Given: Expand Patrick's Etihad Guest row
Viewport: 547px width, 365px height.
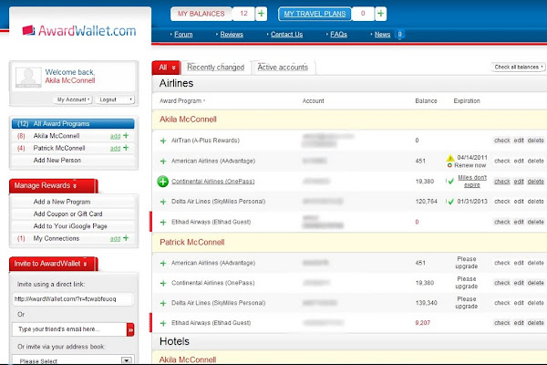Looking at the screenshot, I should click(x=163, y=323).
